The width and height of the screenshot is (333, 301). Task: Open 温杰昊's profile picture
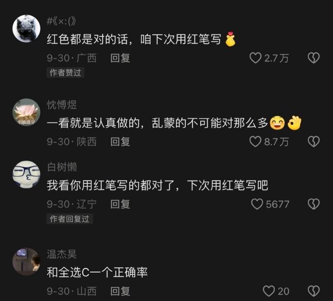click(x=27, y=262)
